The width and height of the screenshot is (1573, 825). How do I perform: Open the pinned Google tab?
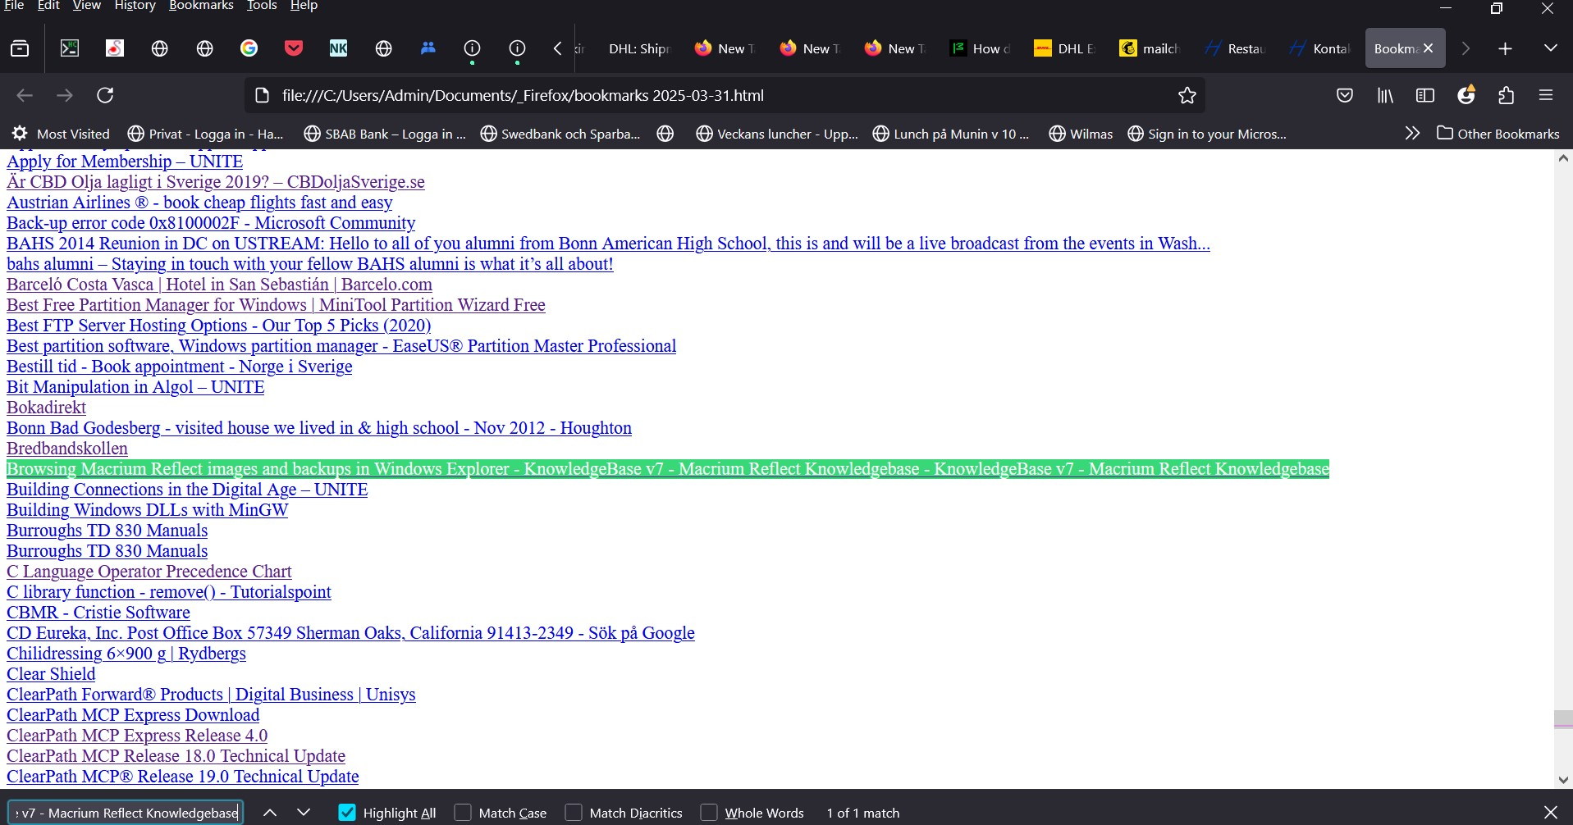(x=249, y=48)
